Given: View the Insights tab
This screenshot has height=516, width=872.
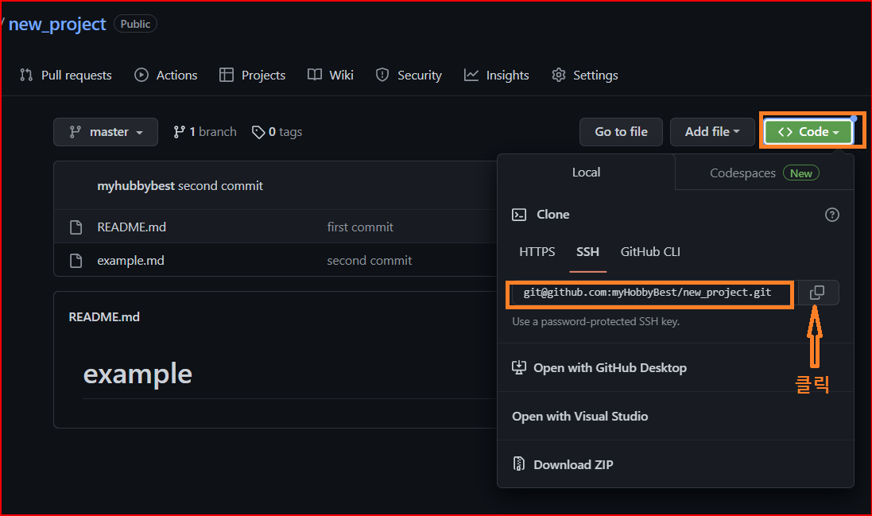Looking at the screenshot, I should pyautogui.click(x=497, y=75).
